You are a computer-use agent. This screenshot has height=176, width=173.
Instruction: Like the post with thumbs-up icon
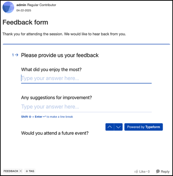(x=136, y=171)
